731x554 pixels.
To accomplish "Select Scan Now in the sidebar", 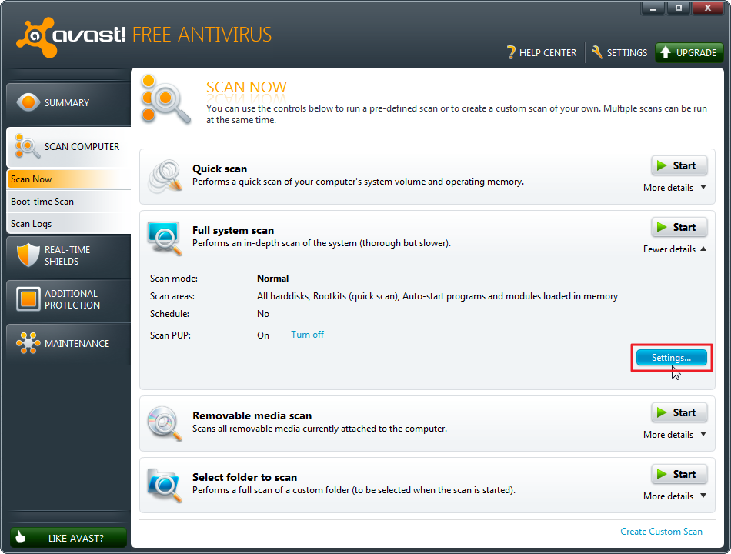I will pyautogui.click(x=68, y=179).
